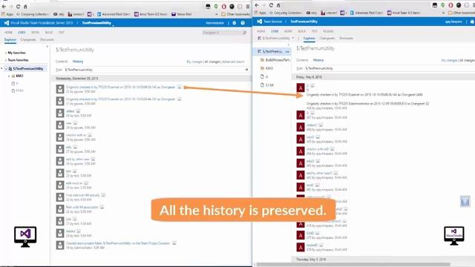Image resolution: width=475 pixels, height=267 pixels.
Task: Open the RELEASE hub in right Team Services window
Action: (x=328, y=31)
